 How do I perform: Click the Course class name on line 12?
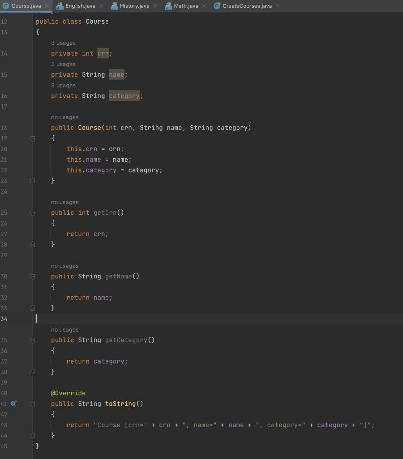[97, 22]
